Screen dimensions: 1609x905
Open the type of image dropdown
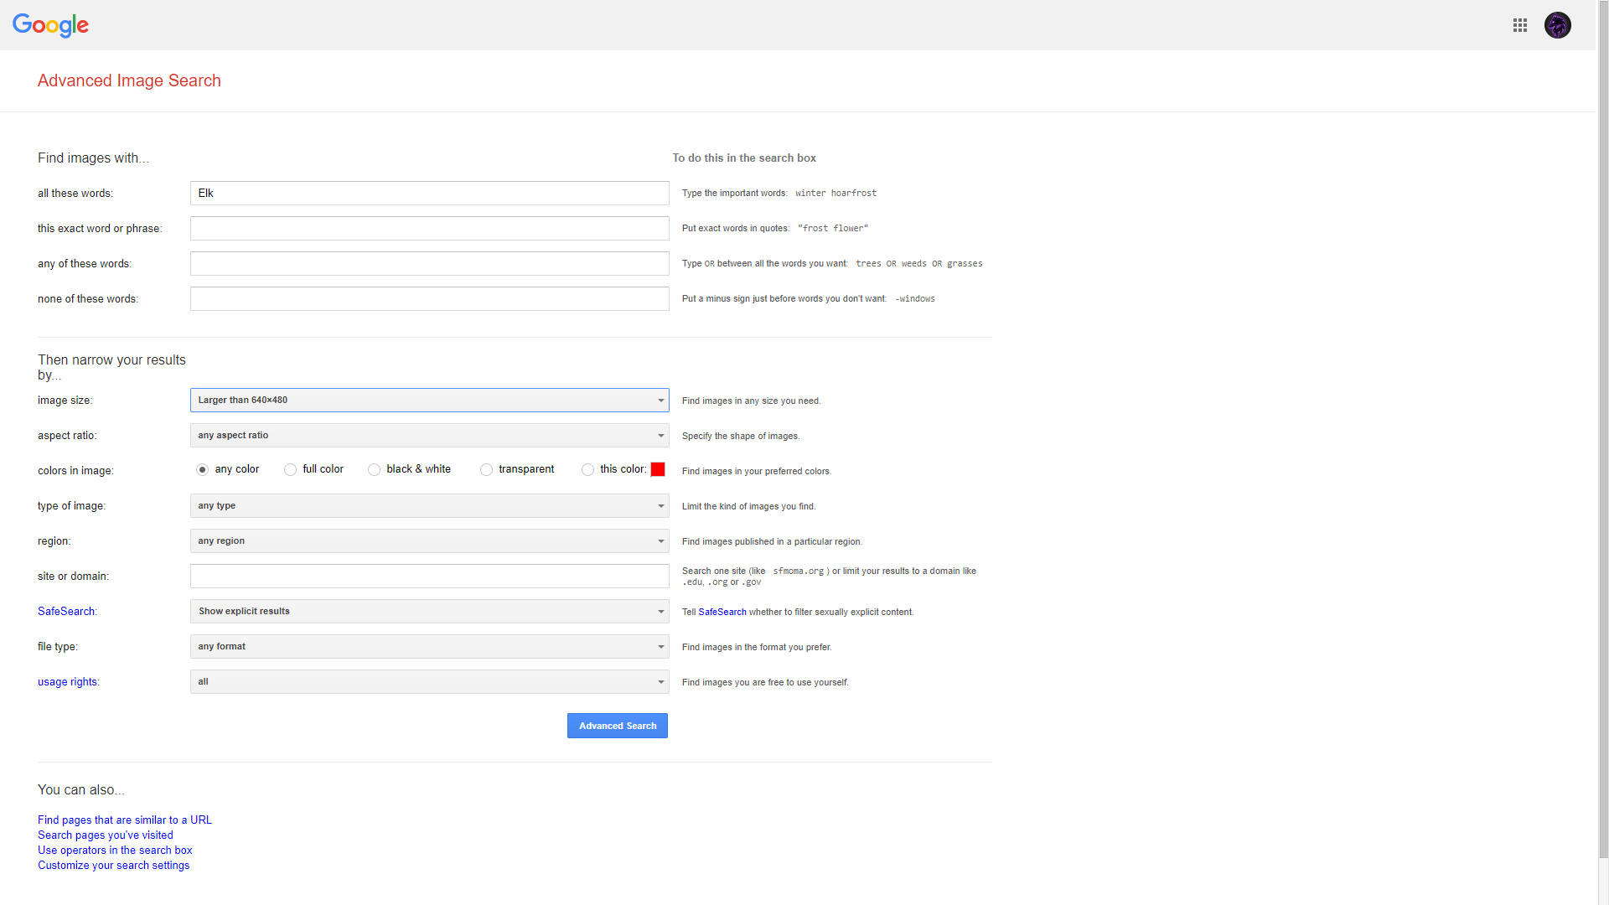[429, 505]
